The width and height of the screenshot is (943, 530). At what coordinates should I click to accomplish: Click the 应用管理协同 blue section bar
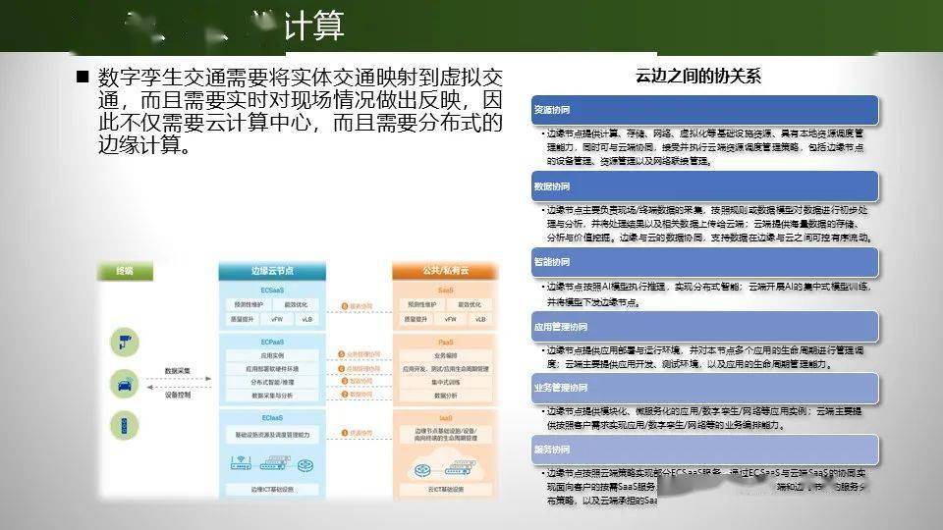(x=704, y=326)
